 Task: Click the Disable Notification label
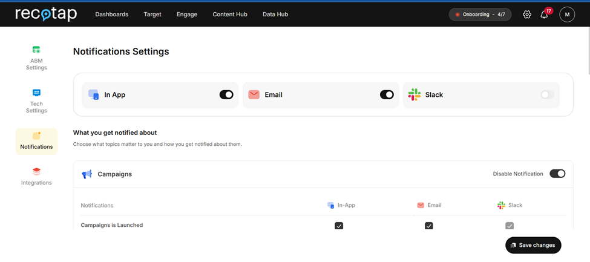click(518, 174)
